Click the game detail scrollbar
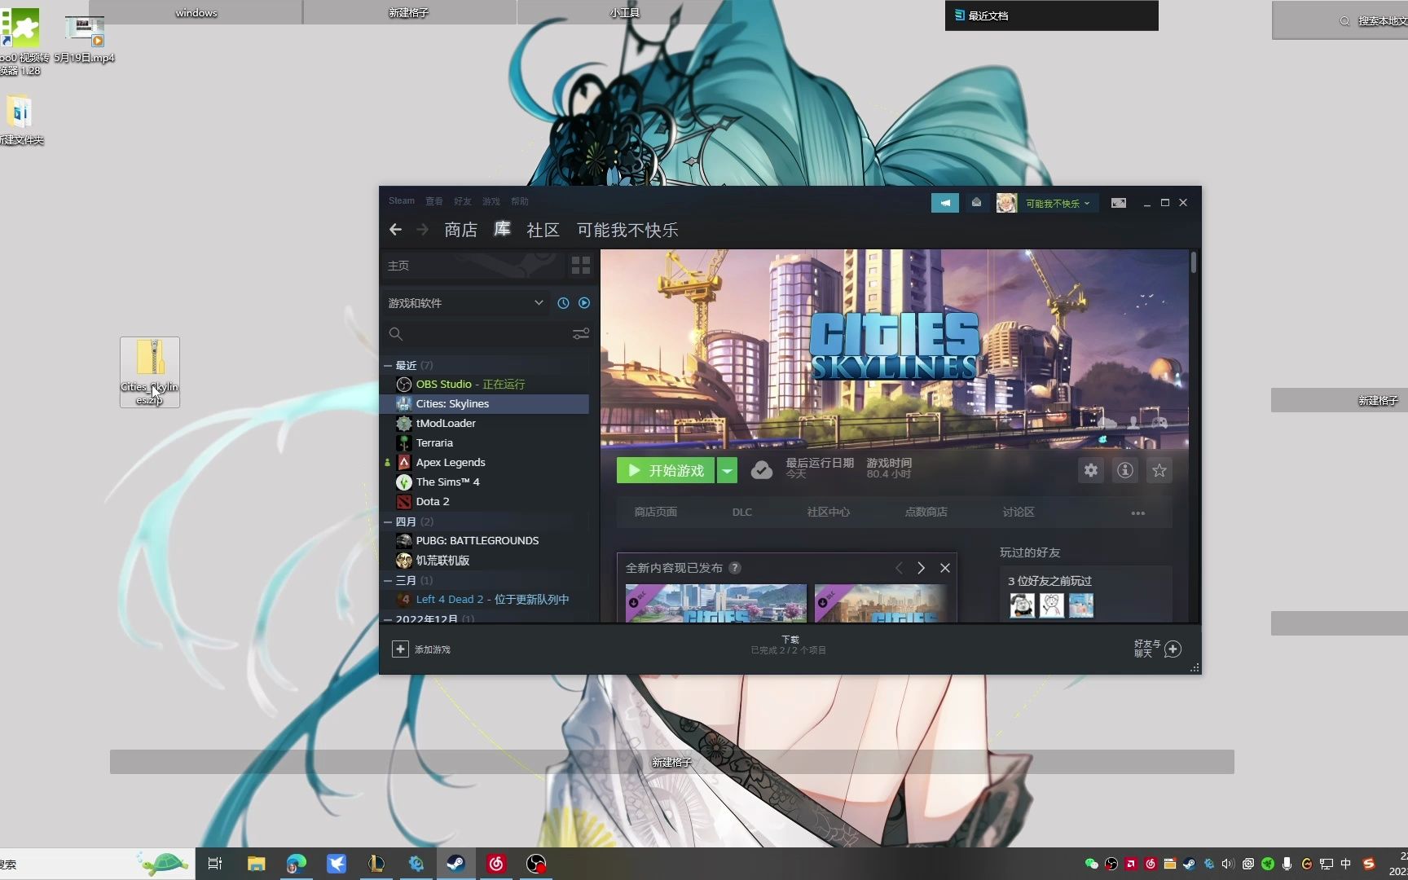 [x=1194, y=262]
